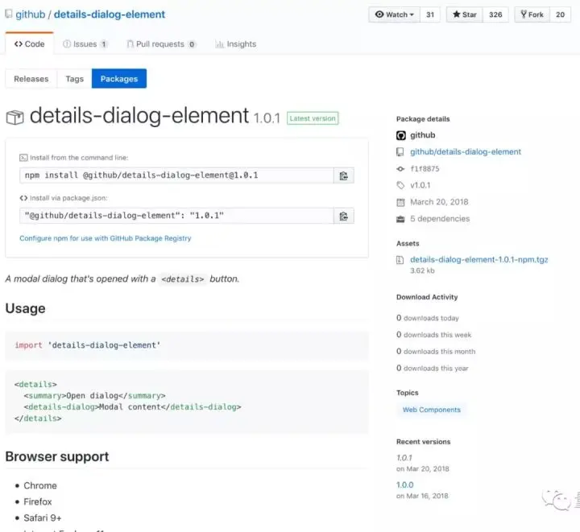Open github/details-dialog-element link in Package details

point(466,152)
